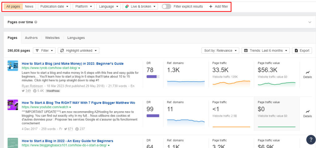Switch to the Authors tab
Viewport: 316px width, 148px height.
pyautogui.click(x=31, y=38)
